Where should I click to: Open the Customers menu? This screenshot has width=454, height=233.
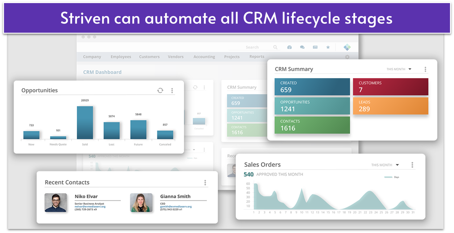point(149,57)
